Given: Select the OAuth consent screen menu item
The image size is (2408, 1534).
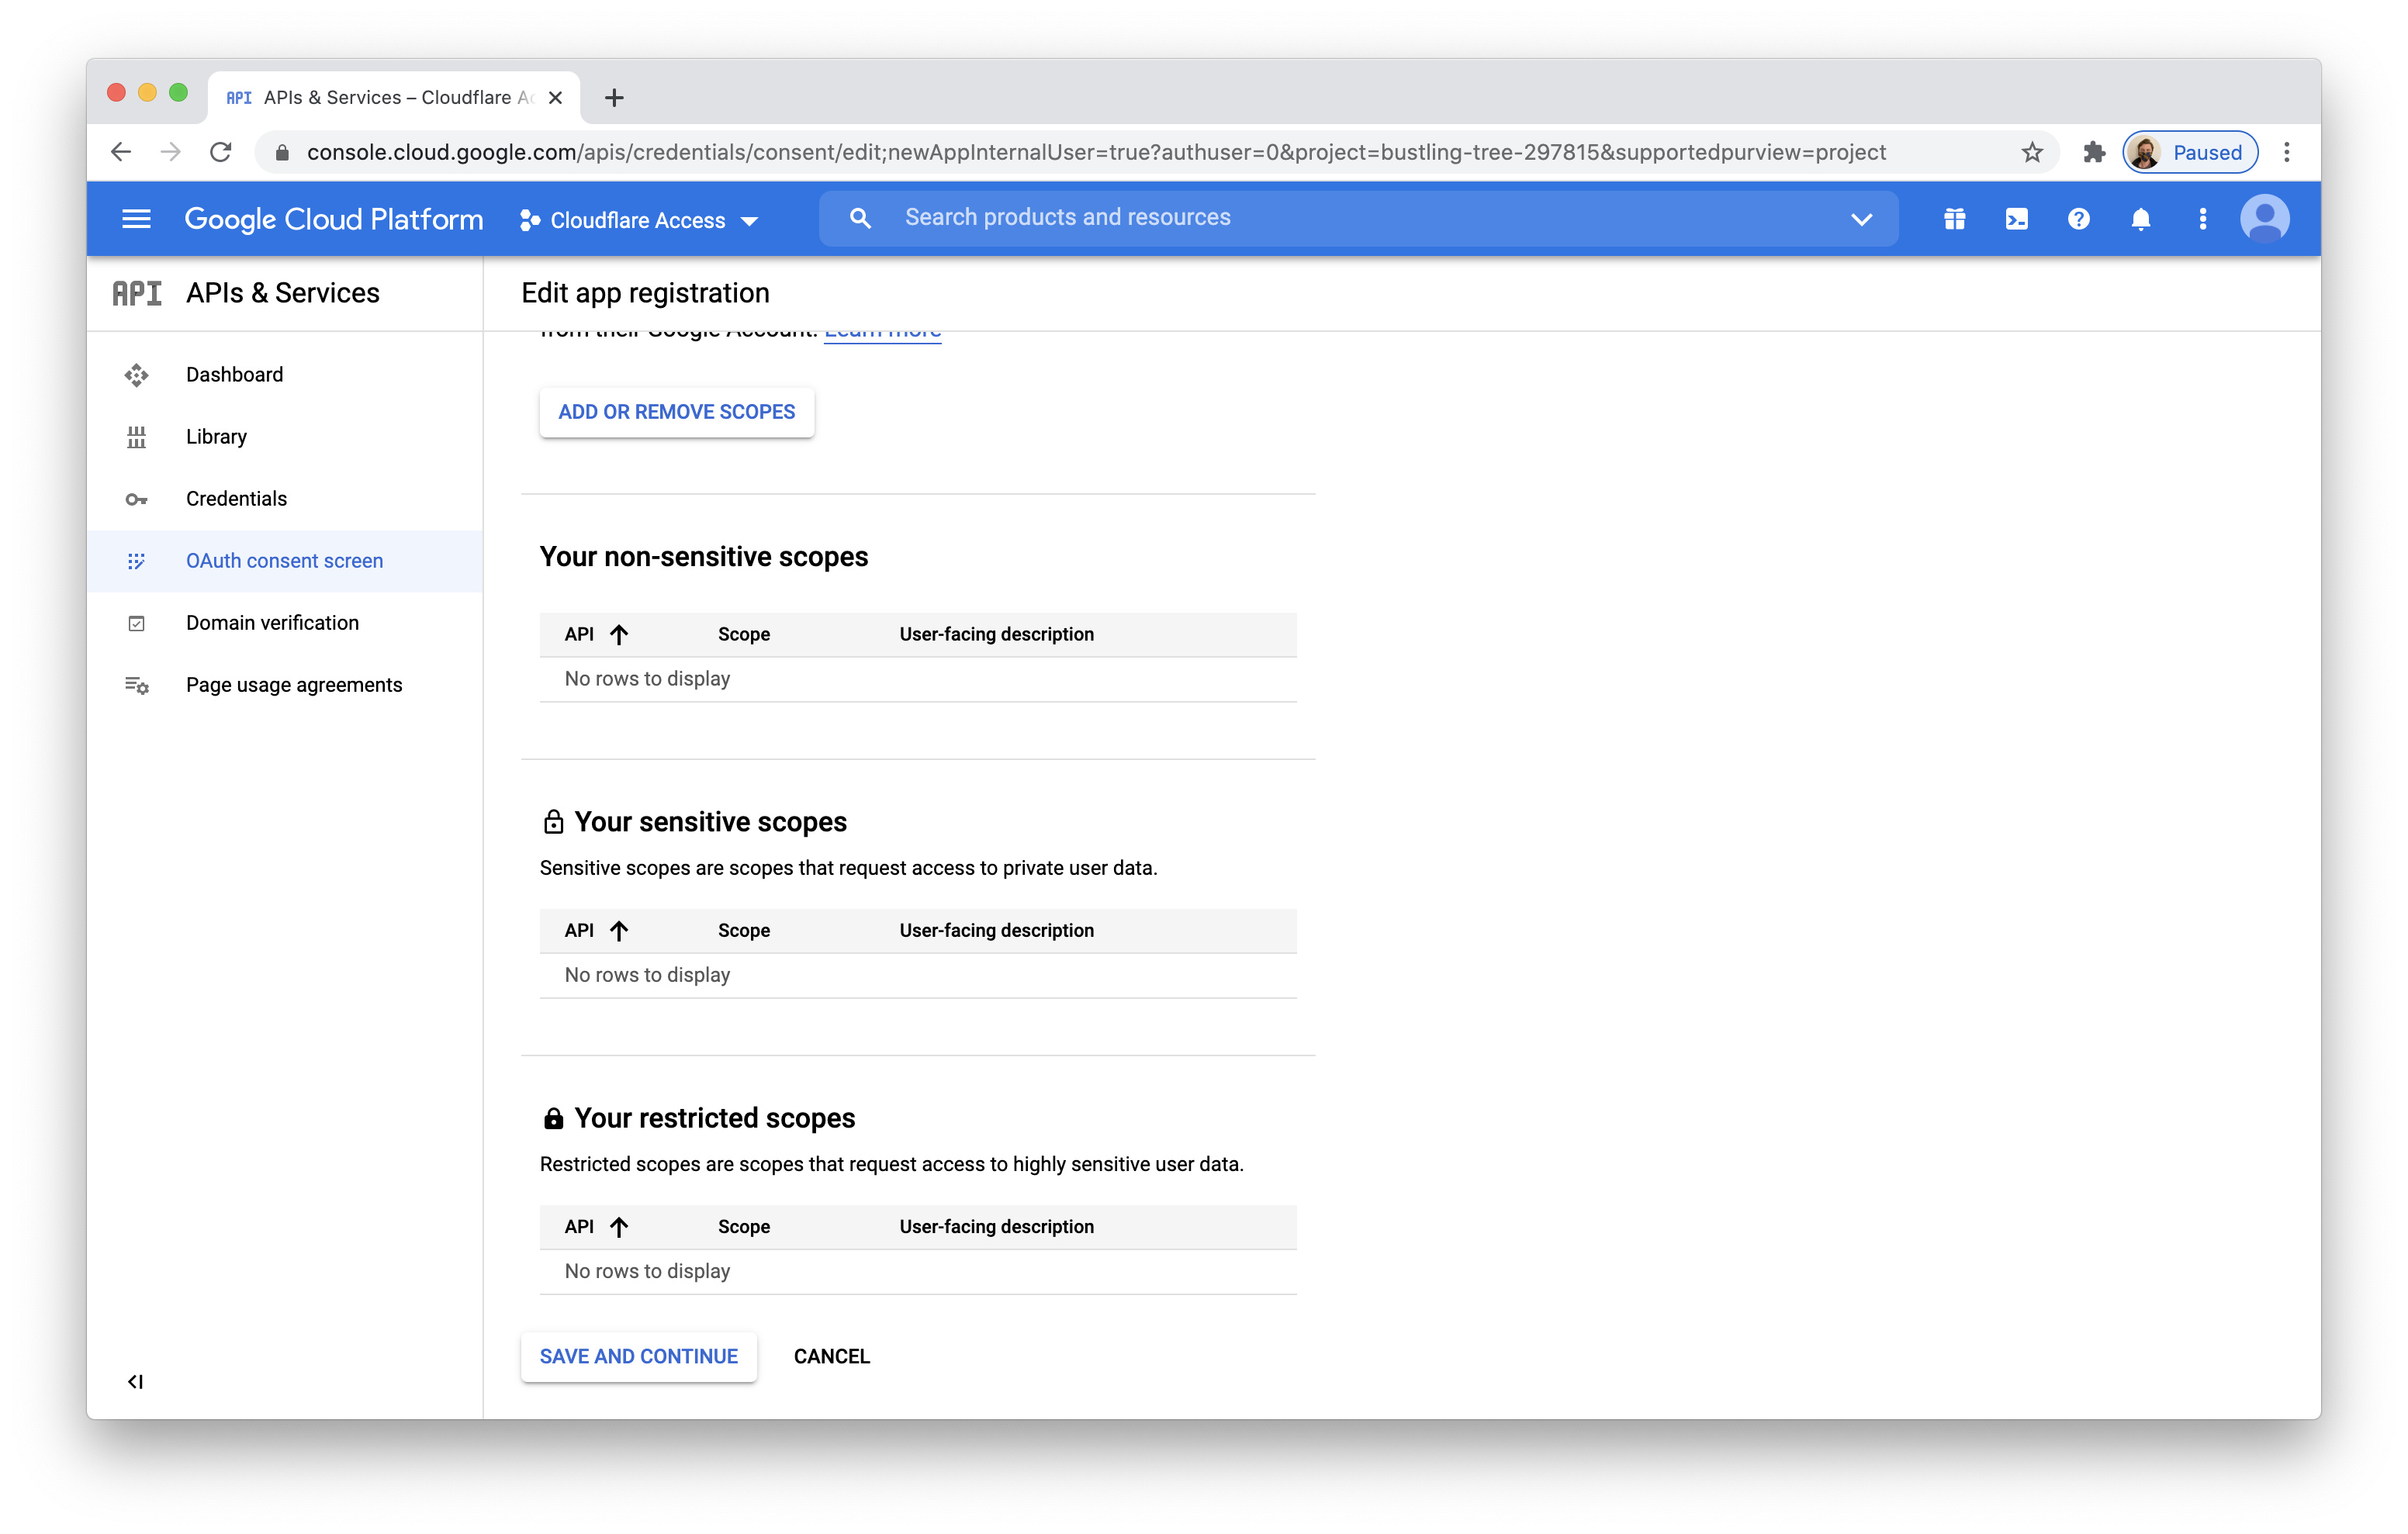Looking at the screenshot, I should coord(286,560).
